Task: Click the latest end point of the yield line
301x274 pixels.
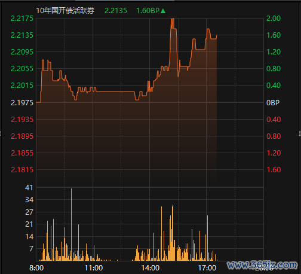Action: pos(217,36)
